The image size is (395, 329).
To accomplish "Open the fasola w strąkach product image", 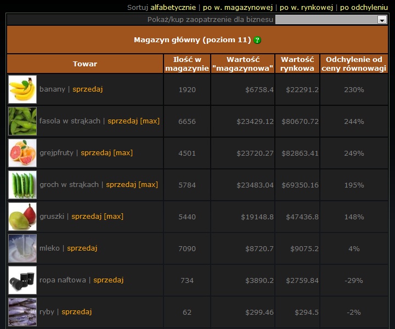I will tap(22, 121).
